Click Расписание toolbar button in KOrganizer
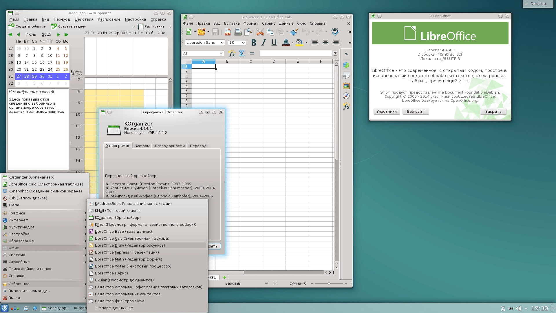 coord(151,26)
